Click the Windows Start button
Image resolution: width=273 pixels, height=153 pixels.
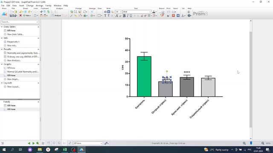4,150
